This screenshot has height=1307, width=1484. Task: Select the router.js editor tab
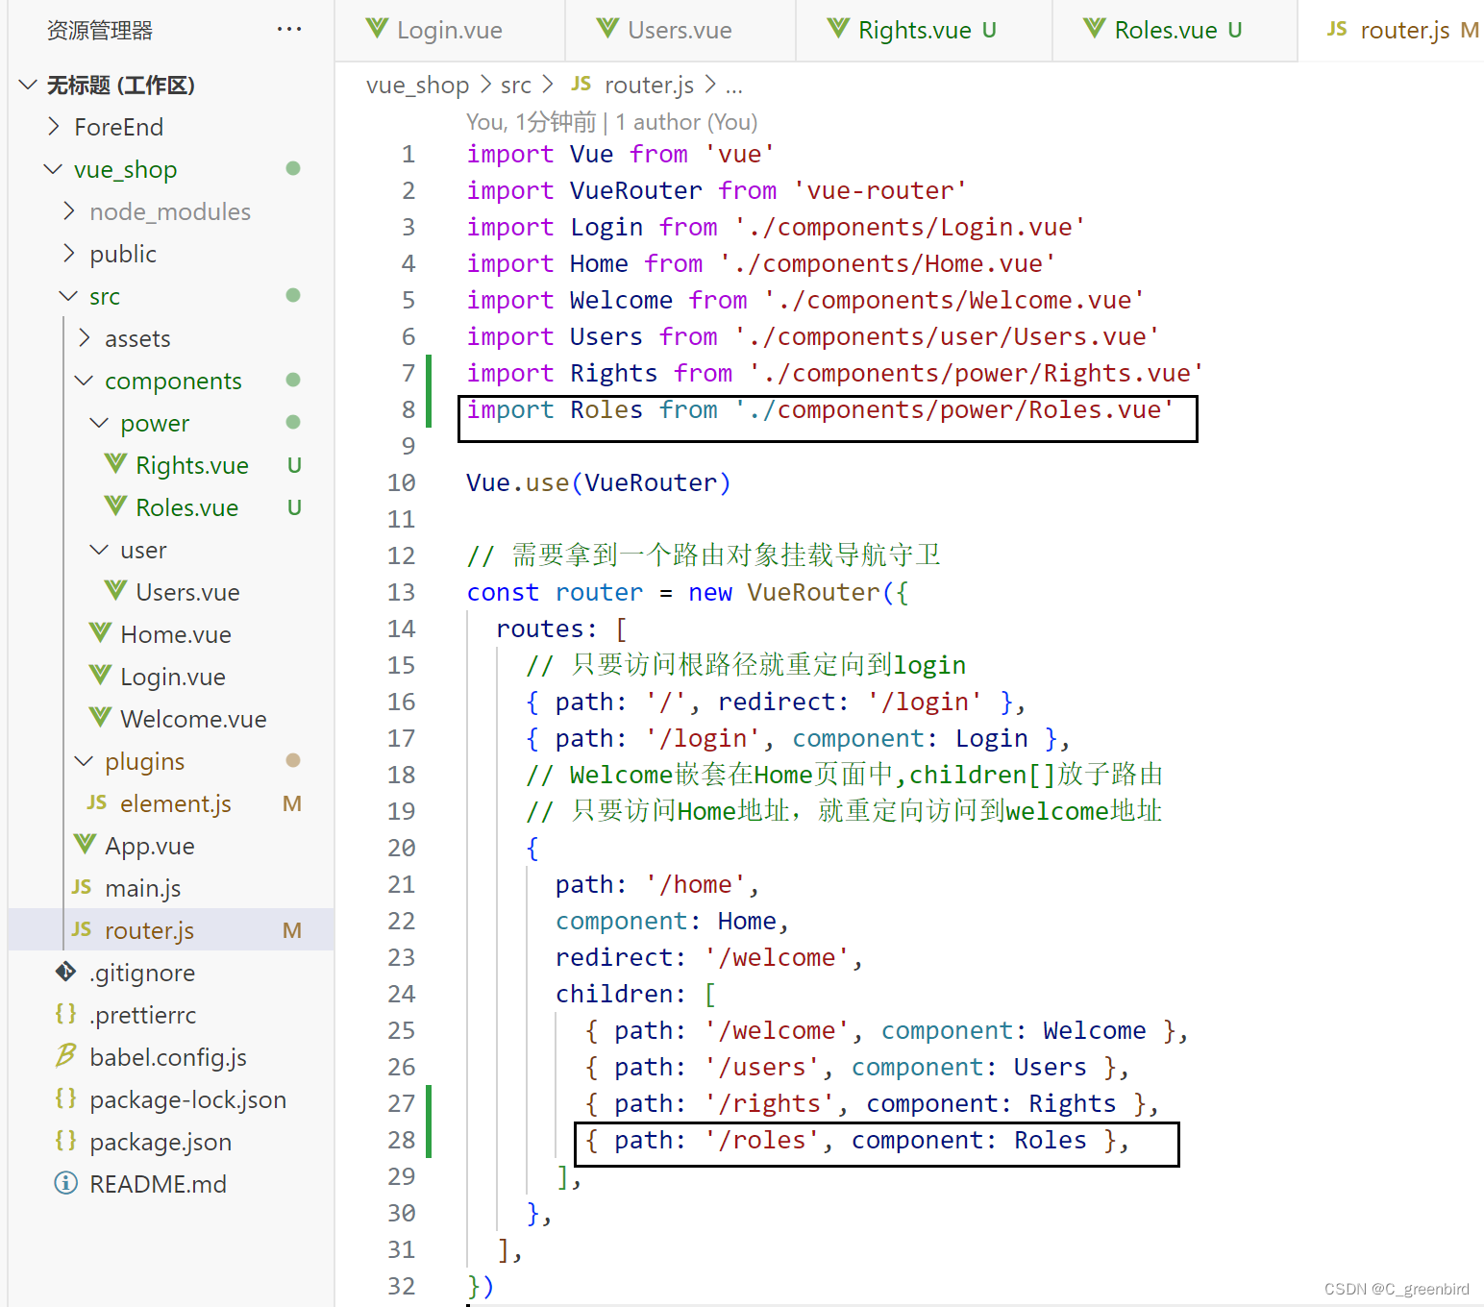click(x=1391, y=30)
